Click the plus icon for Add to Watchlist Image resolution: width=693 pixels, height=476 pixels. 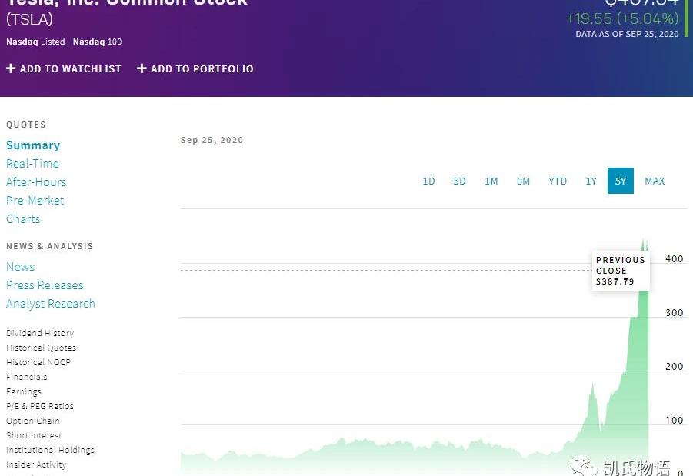[x=11, y=68]
